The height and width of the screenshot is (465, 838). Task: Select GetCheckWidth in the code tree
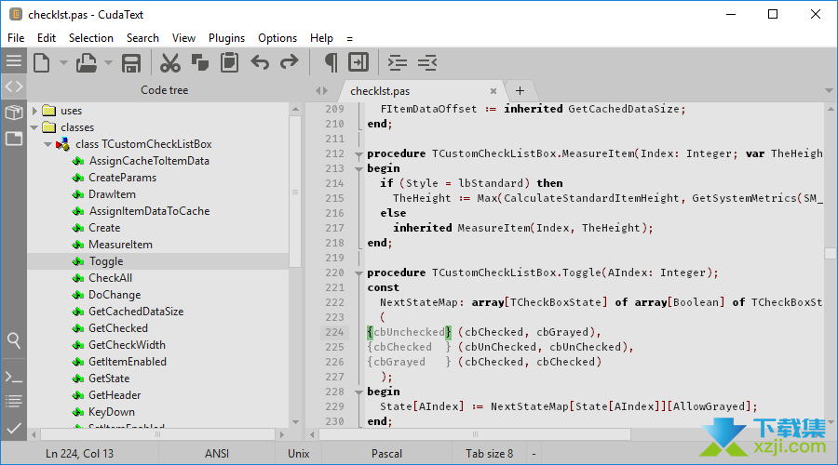(x=127, y=345)
